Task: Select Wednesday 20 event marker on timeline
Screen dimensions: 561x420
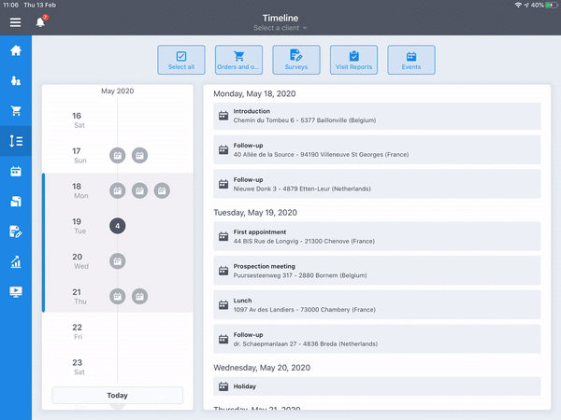Action: (x=117, y=261)
